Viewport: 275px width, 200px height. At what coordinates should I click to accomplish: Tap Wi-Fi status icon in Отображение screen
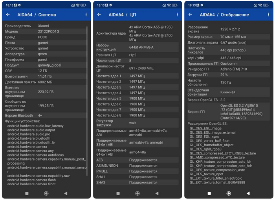[260, 5]
